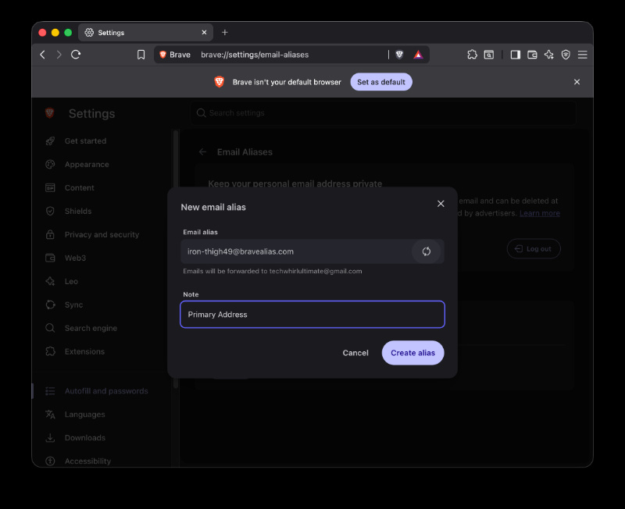Open Brave Rewards triangle icon
This screenshot has height=509, width=625.
pos(418,55)
